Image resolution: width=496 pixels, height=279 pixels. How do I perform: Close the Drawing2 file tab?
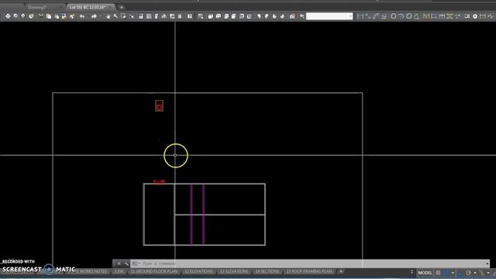60,7
